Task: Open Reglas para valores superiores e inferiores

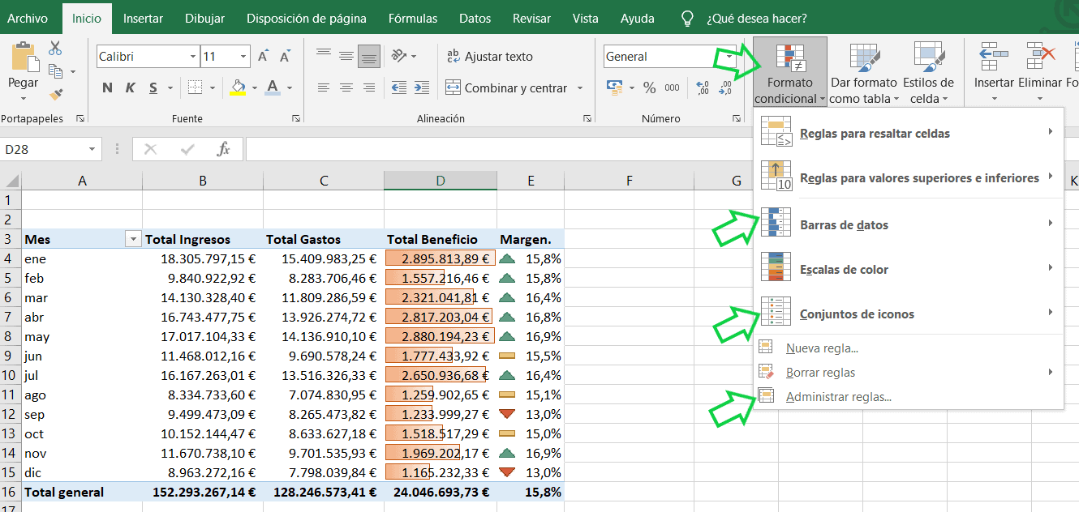Action: 908,177
